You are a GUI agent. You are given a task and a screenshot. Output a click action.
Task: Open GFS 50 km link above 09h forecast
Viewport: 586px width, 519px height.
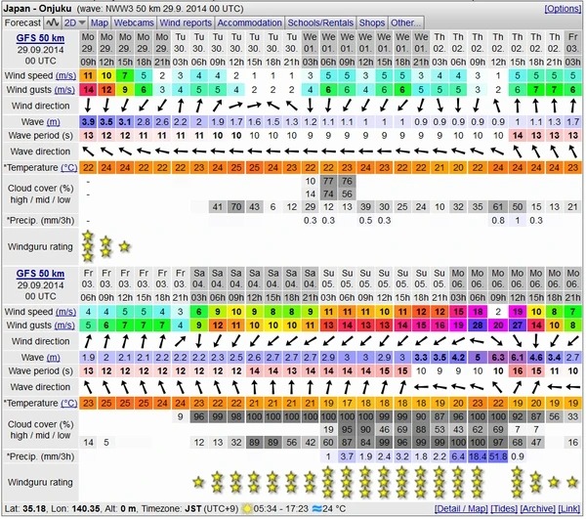point(40,38)
